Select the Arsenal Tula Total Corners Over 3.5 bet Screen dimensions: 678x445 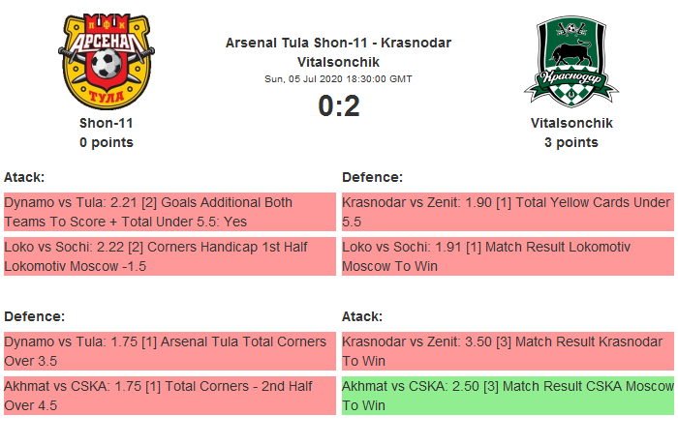169,351
